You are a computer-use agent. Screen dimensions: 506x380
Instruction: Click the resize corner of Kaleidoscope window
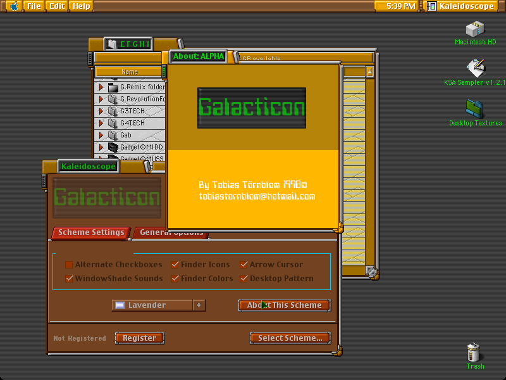337,351
